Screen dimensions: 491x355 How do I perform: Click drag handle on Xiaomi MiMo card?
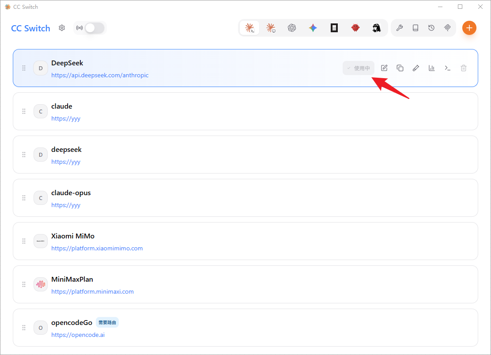pos(24,241)
